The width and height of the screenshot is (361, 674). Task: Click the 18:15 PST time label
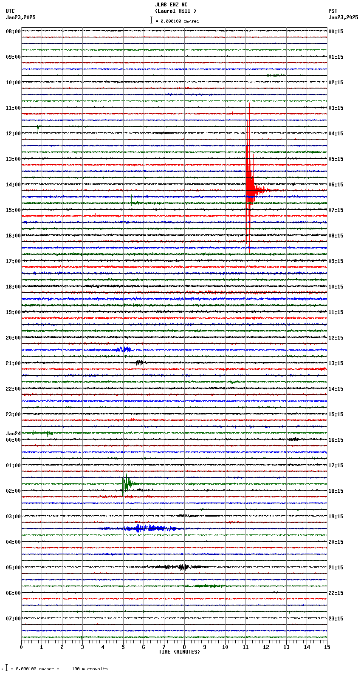click(x=336, y=491)
